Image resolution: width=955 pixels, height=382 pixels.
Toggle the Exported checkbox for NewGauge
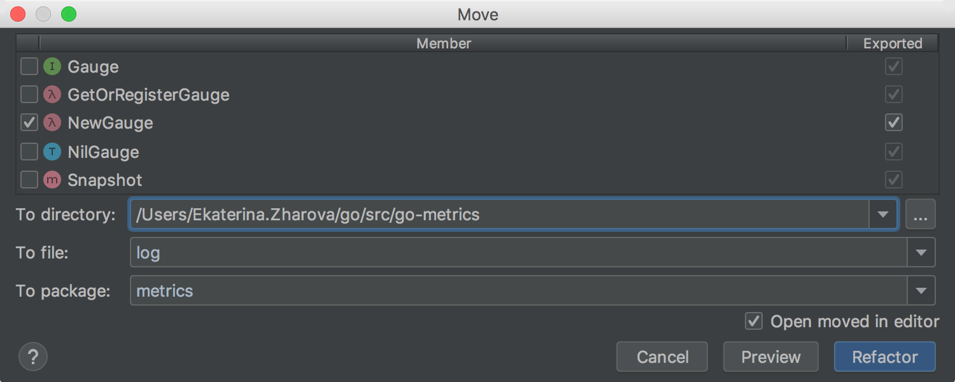(894, 122)
